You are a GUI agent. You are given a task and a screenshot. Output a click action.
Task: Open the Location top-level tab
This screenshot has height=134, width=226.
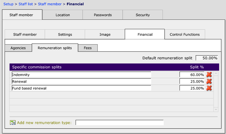[62, 15]
